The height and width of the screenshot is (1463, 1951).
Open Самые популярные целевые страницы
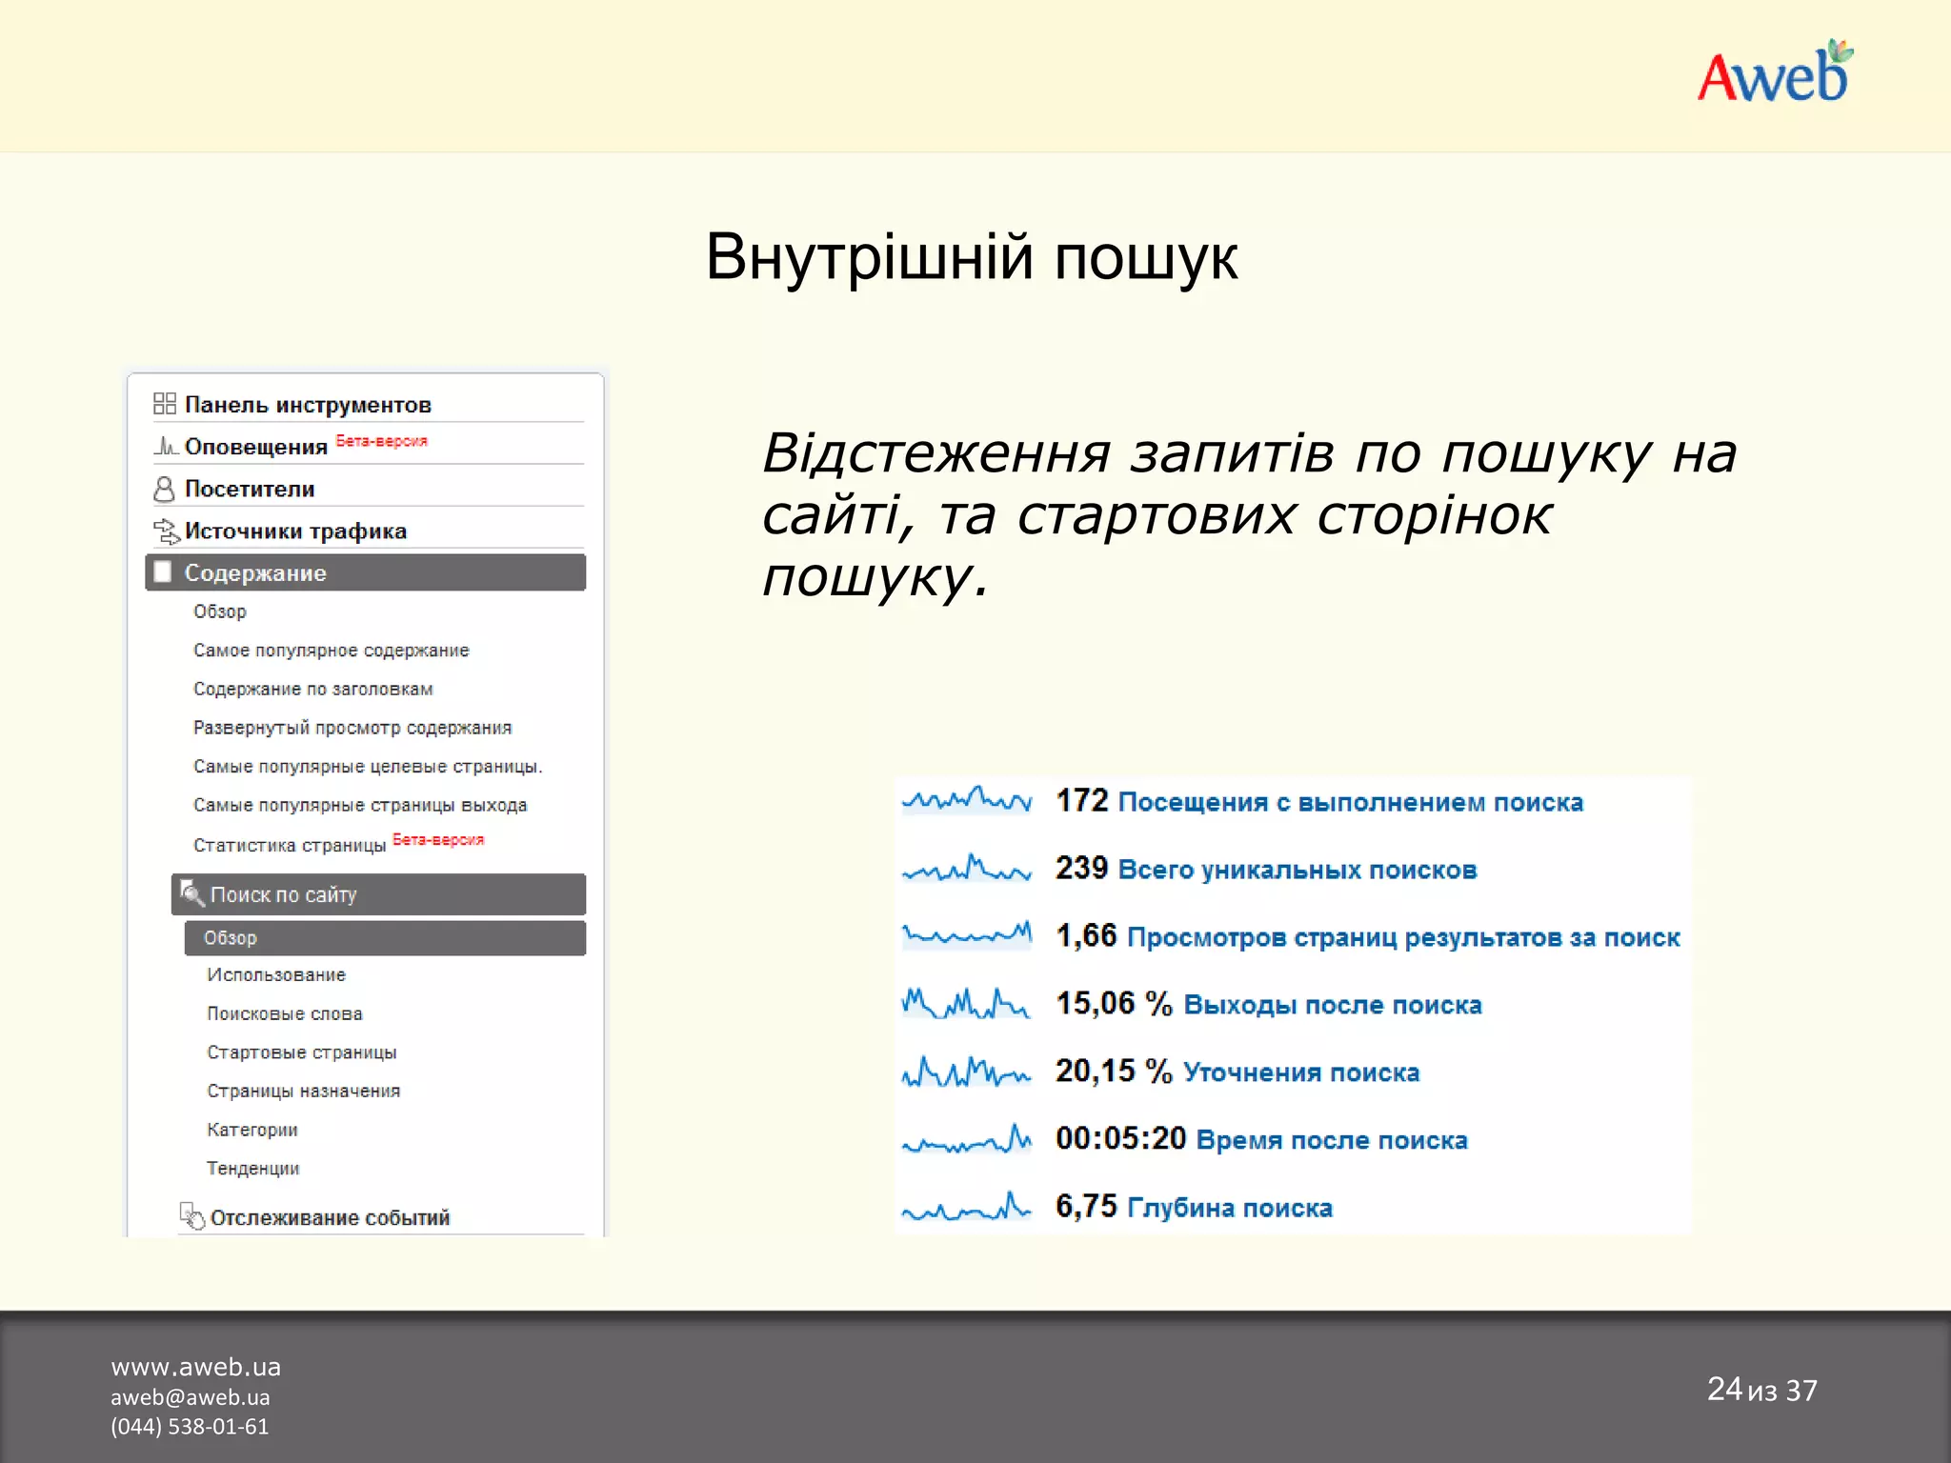pyautogui.click(x=368, y=767)
